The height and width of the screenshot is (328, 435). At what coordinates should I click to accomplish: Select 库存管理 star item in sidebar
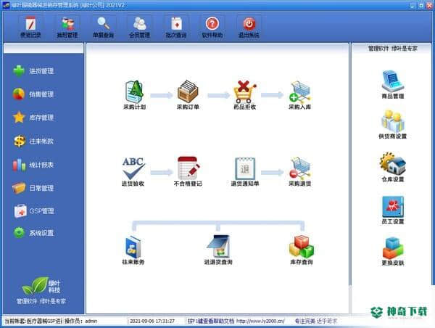click(x=33, y=118)
